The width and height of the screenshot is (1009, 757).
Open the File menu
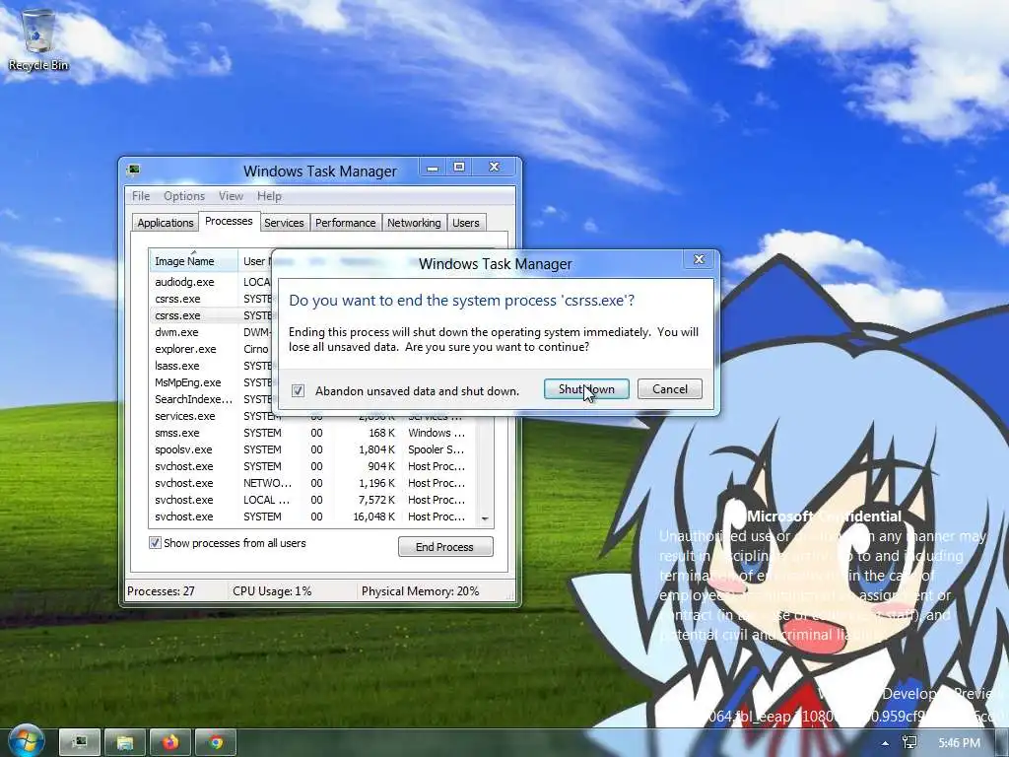tap(141, 196)
